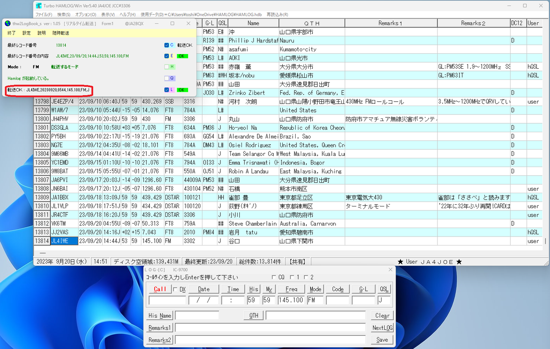
Task: Open the ファイル(F) menu in HAMLOG
Action: click(44, 15)
